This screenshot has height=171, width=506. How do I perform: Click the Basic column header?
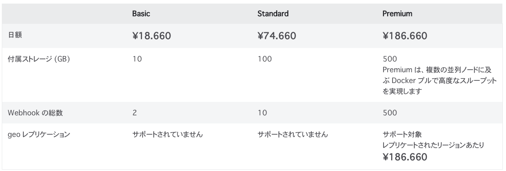141,13
